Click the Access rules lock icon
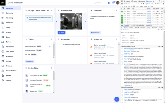 (x=3, y=47)
